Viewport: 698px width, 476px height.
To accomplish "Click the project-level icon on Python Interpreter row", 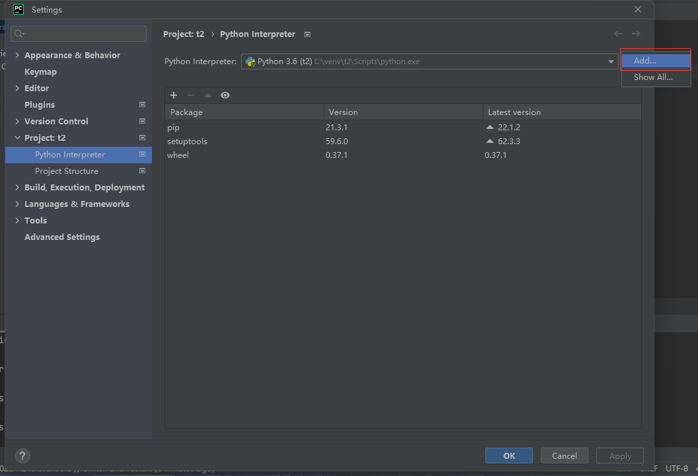I will [x=143, y=154].
